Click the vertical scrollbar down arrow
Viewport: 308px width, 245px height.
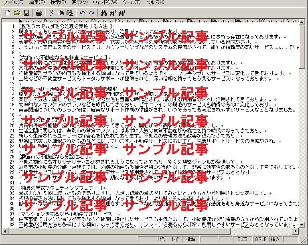coord(302,225)
